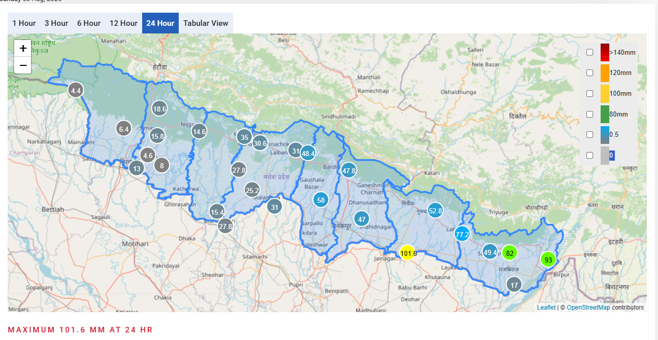658x340 pixels.
Task: Open the blue 58 rainfall marker
Action: (x=320, y=200)
